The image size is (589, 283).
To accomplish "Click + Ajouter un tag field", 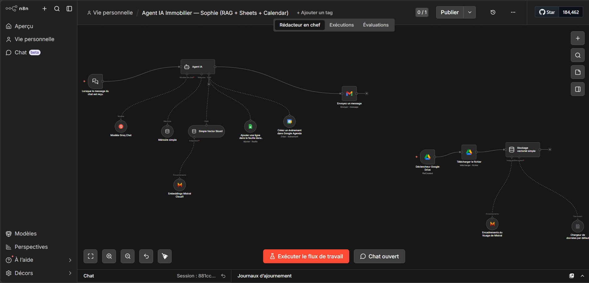I will coord(315,13).
